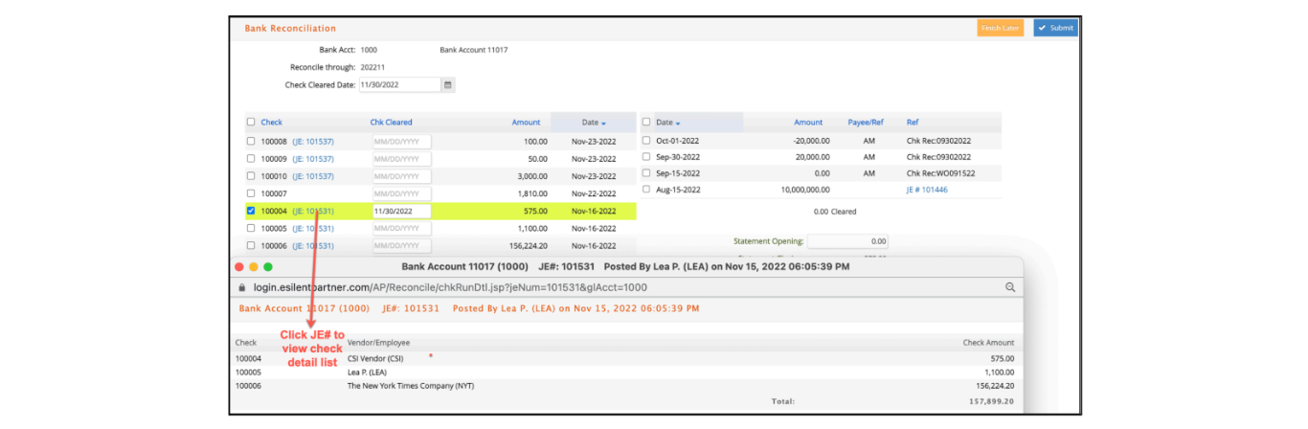Check the box for check 100008
1308x429 pixels.
click(251, 141)
